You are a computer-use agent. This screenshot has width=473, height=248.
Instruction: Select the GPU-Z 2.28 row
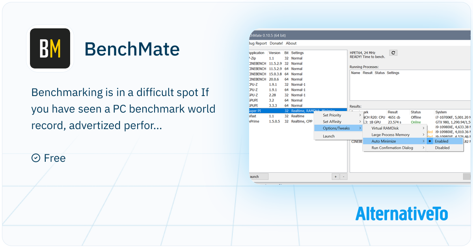pyautogui.click(x=298, y=95)
